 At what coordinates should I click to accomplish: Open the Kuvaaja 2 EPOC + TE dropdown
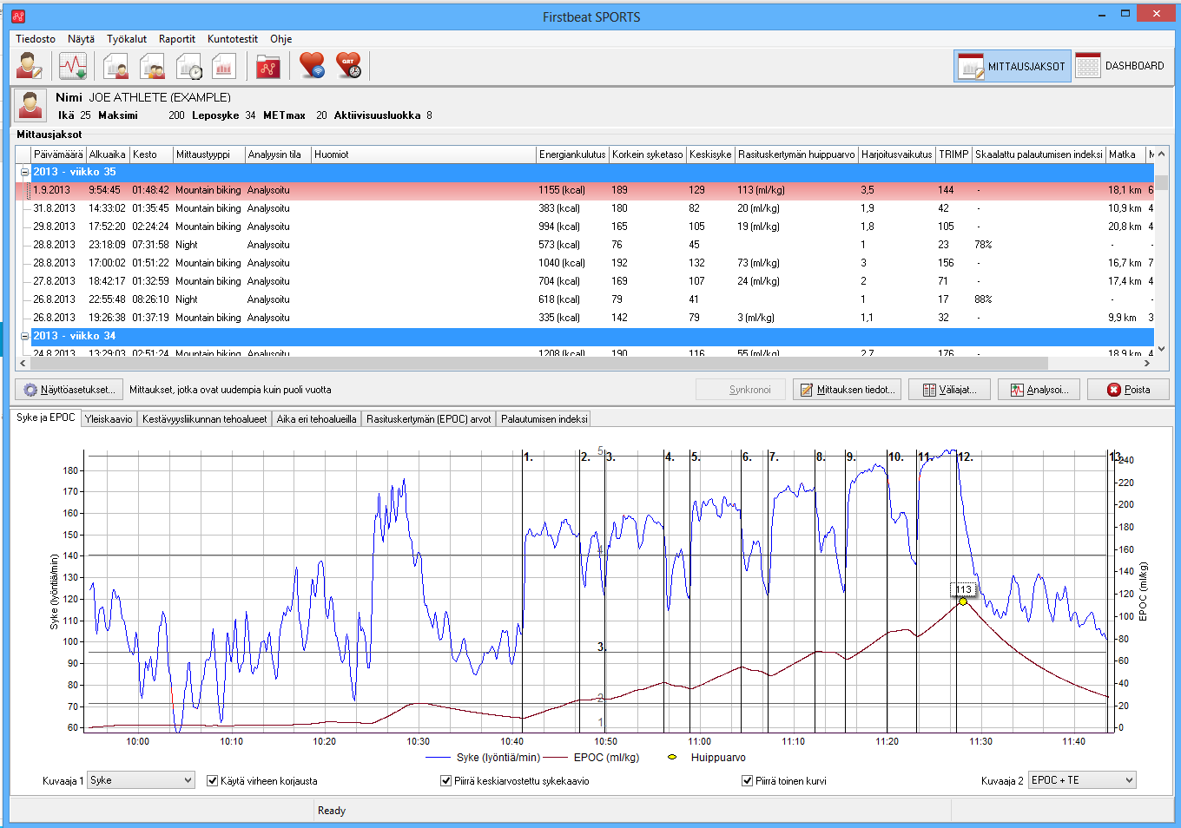click(x=1082, y=780)
